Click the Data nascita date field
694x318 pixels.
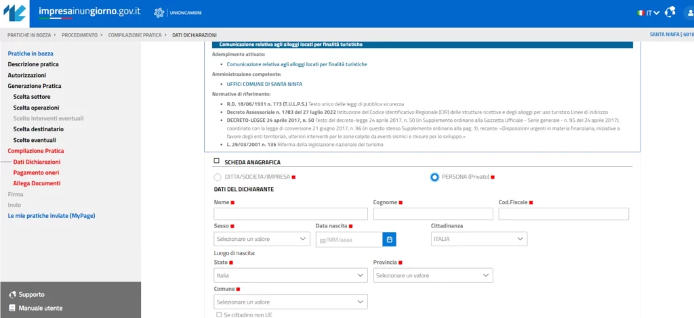(x=349, y=239)
